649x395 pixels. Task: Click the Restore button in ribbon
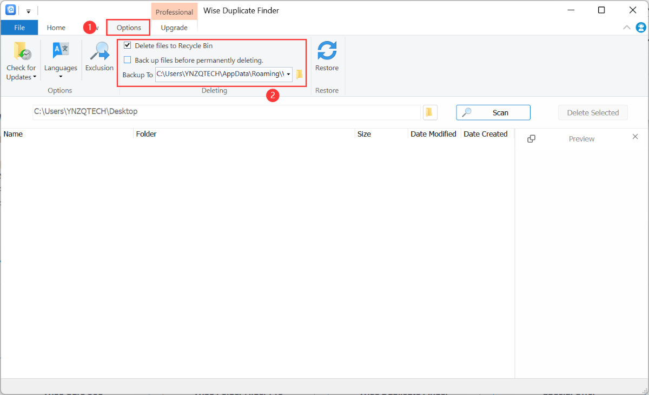coord(327,57)
